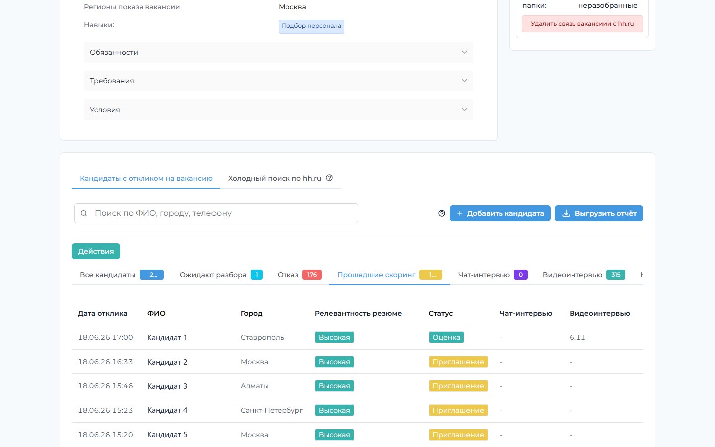Click the 18.06.26 17:00 date cell
Screen dimensions: 715x447
(105, 337)
